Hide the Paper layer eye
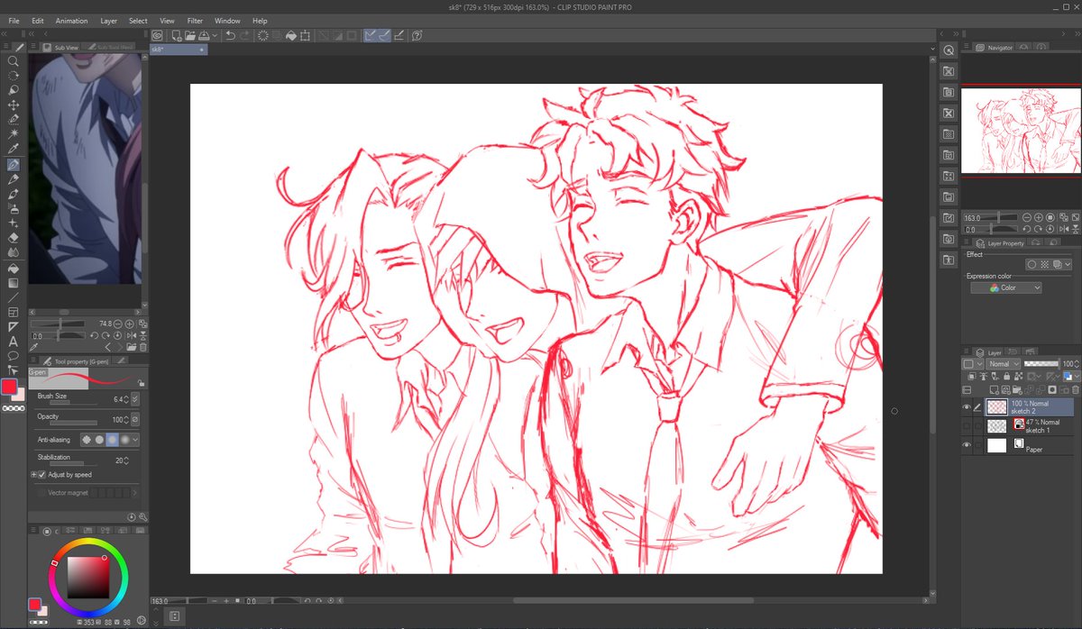1082x629 pixels. point(967,445)
